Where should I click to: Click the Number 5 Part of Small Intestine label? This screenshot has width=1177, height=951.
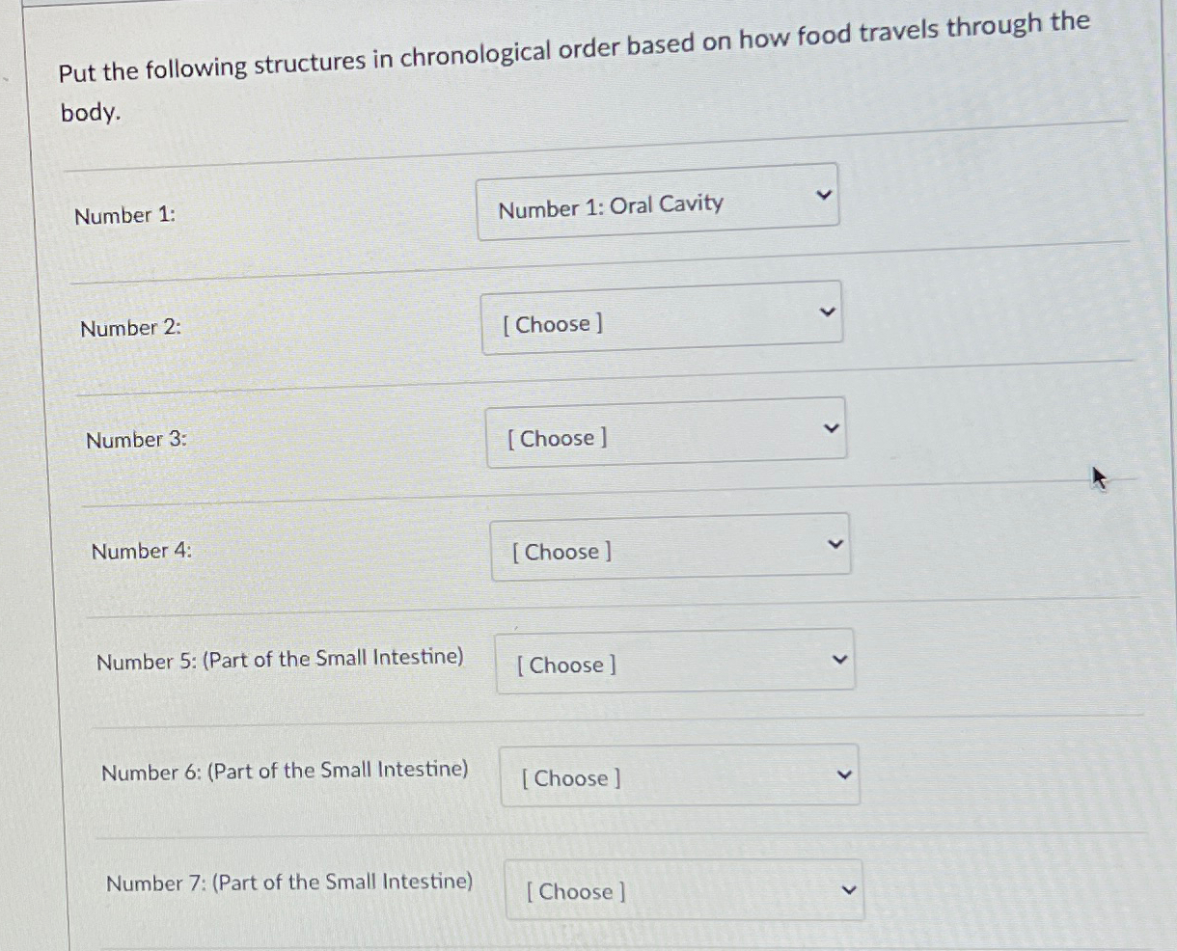[x=281, y=658]
